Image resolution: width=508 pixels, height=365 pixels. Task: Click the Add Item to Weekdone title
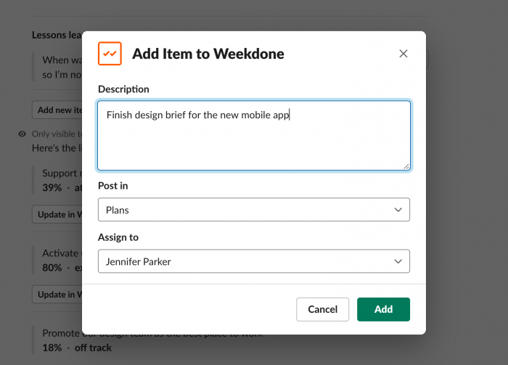coord(208,54)
